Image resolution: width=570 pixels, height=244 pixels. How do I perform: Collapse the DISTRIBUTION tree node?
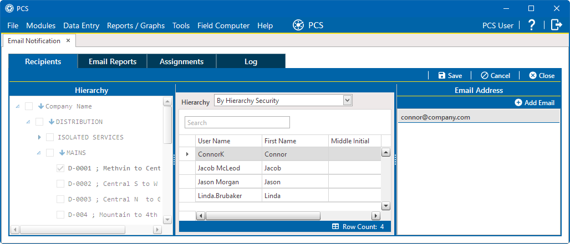(x=28, y=122)
